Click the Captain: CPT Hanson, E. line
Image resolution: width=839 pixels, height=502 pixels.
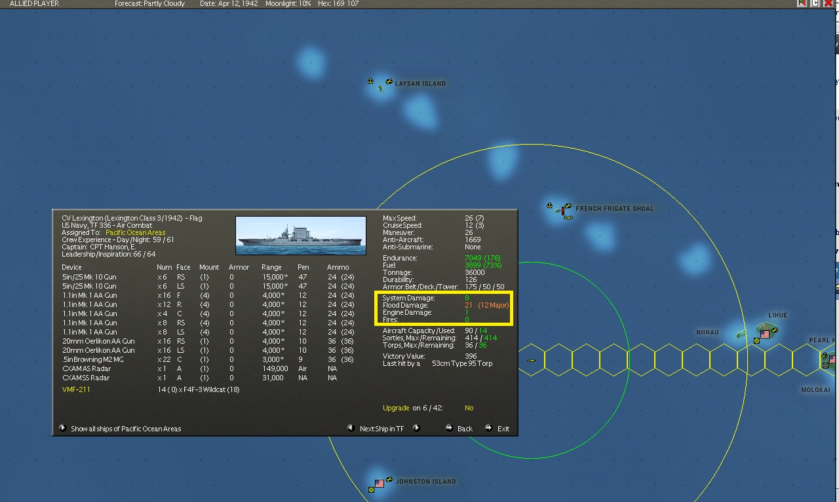[99, 247]
